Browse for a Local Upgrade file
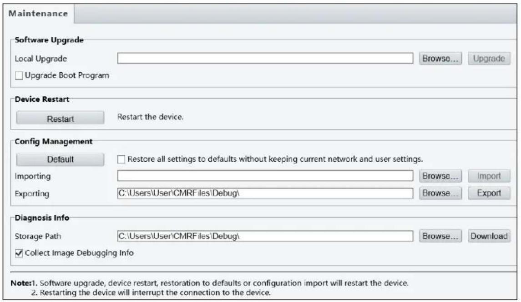The width and height of the screenshot is (521, 302). coord(440,58)
